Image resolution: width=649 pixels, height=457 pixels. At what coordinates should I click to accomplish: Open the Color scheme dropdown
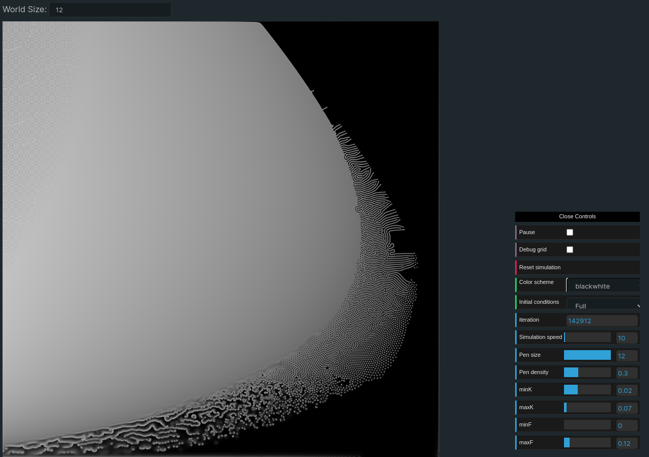point(603,285)
